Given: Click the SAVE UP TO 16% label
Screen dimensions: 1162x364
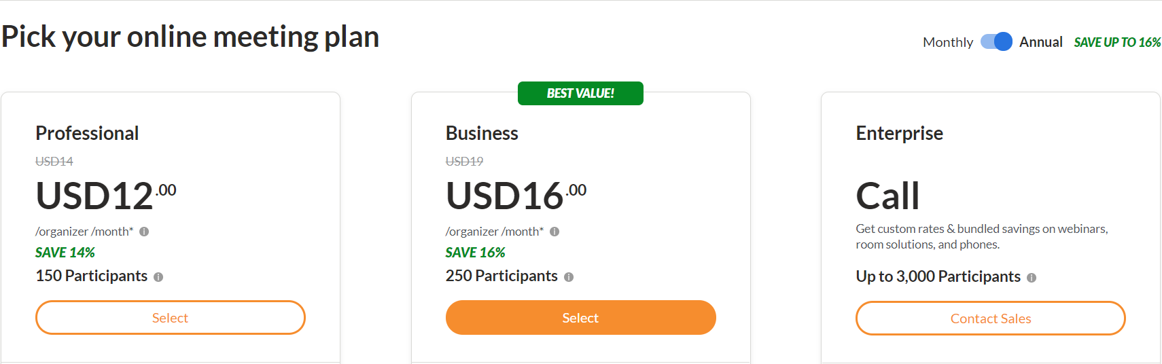Looking at the screenshot, I should pyautogui.click(x=1117, y=42).
